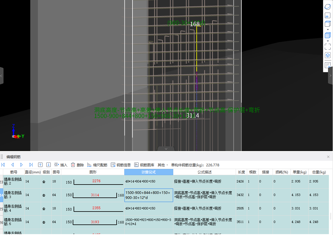Click the 筋号 column header
This screenshot has height=235, width=333.
[13, 172]
